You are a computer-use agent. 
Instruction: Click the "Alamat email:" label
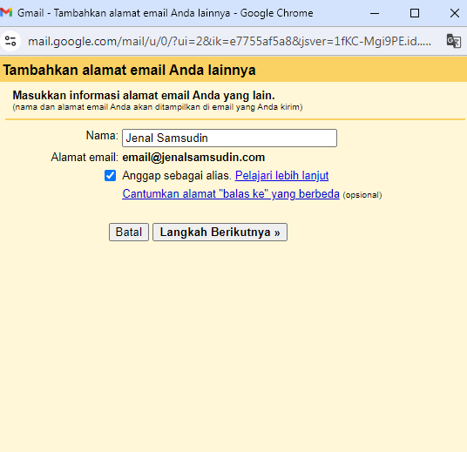(85, 158)
